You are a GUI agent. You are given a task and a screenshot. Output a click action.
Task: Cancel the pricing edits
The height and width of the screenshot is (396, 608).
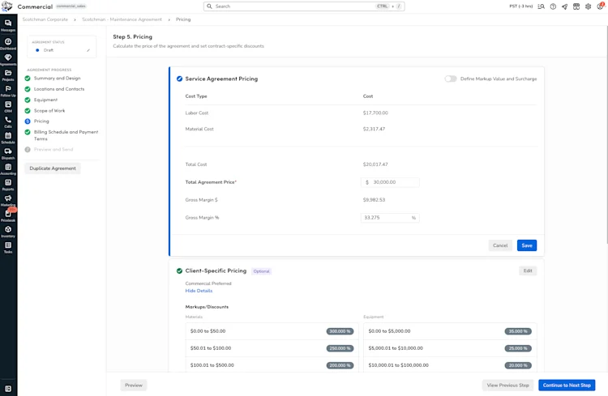click(500, 245)
